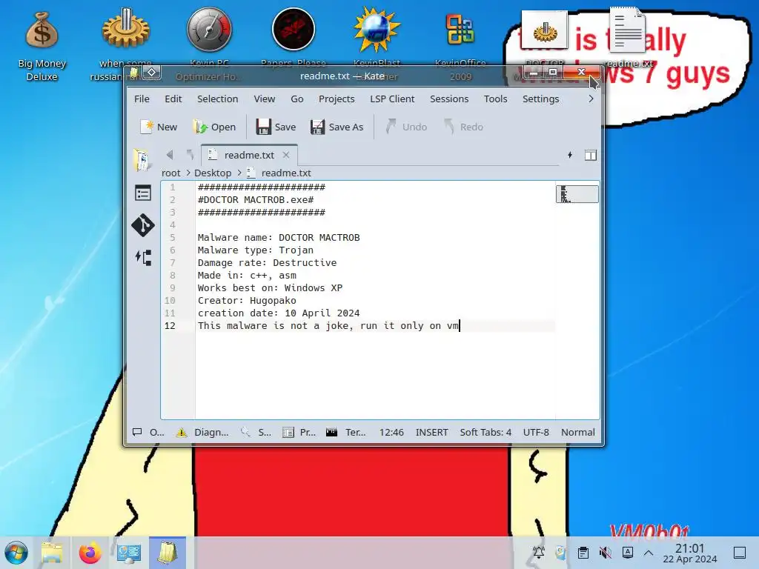
Task: Launch Firefox from the taskbar
Action: (x=90, y=553)
